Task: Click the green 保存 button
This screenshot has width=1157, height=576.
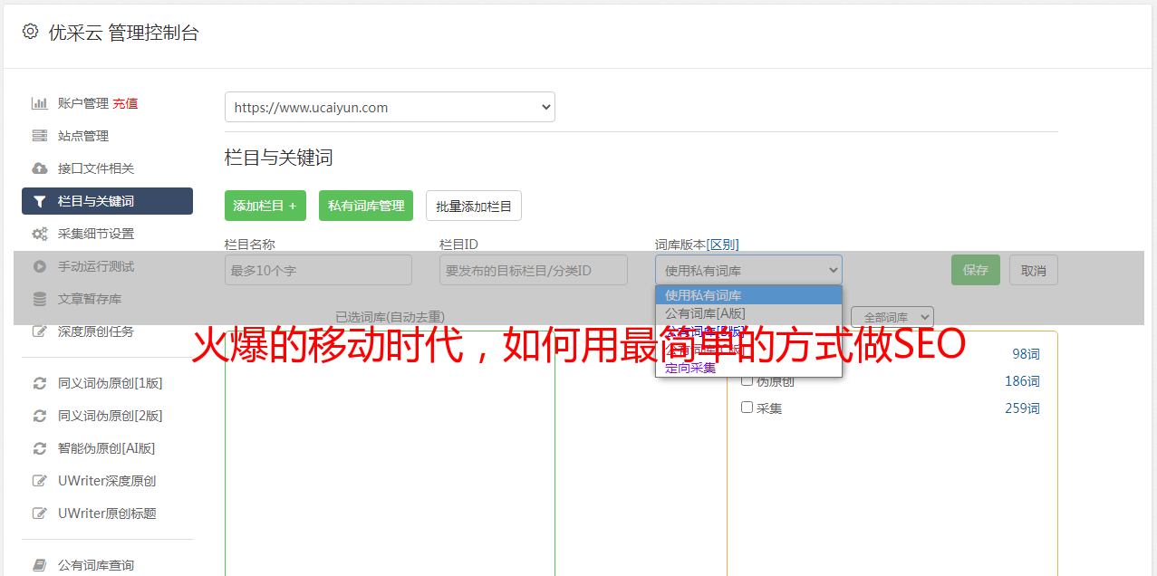Action: (x=976, y=270)
